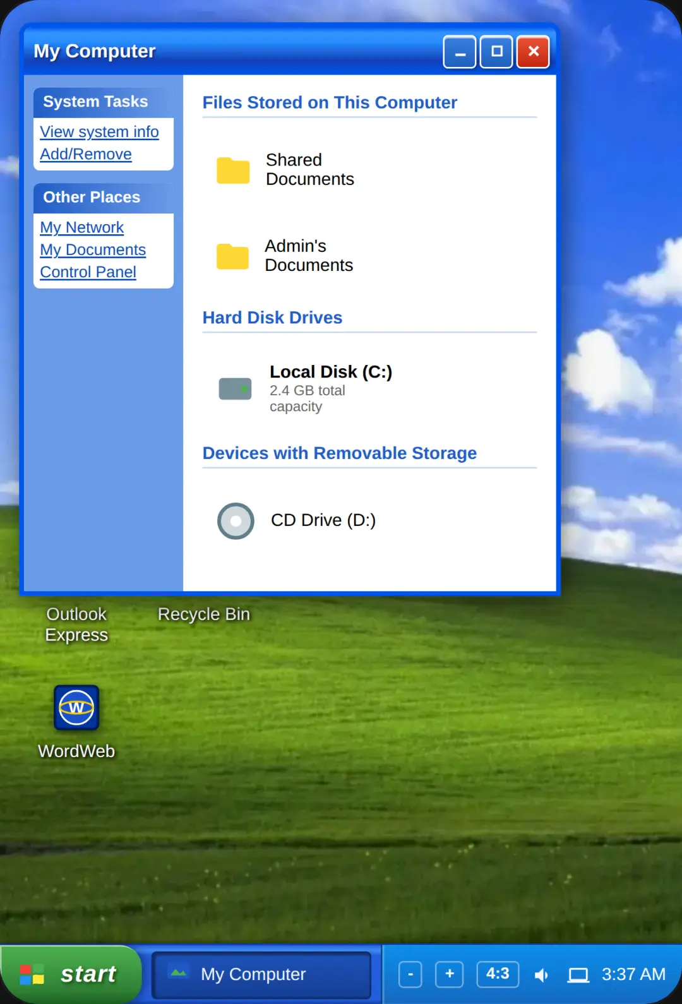Select the CD Drive (D:) disc icon
The image size is (682, 1004).
point(236,521)
